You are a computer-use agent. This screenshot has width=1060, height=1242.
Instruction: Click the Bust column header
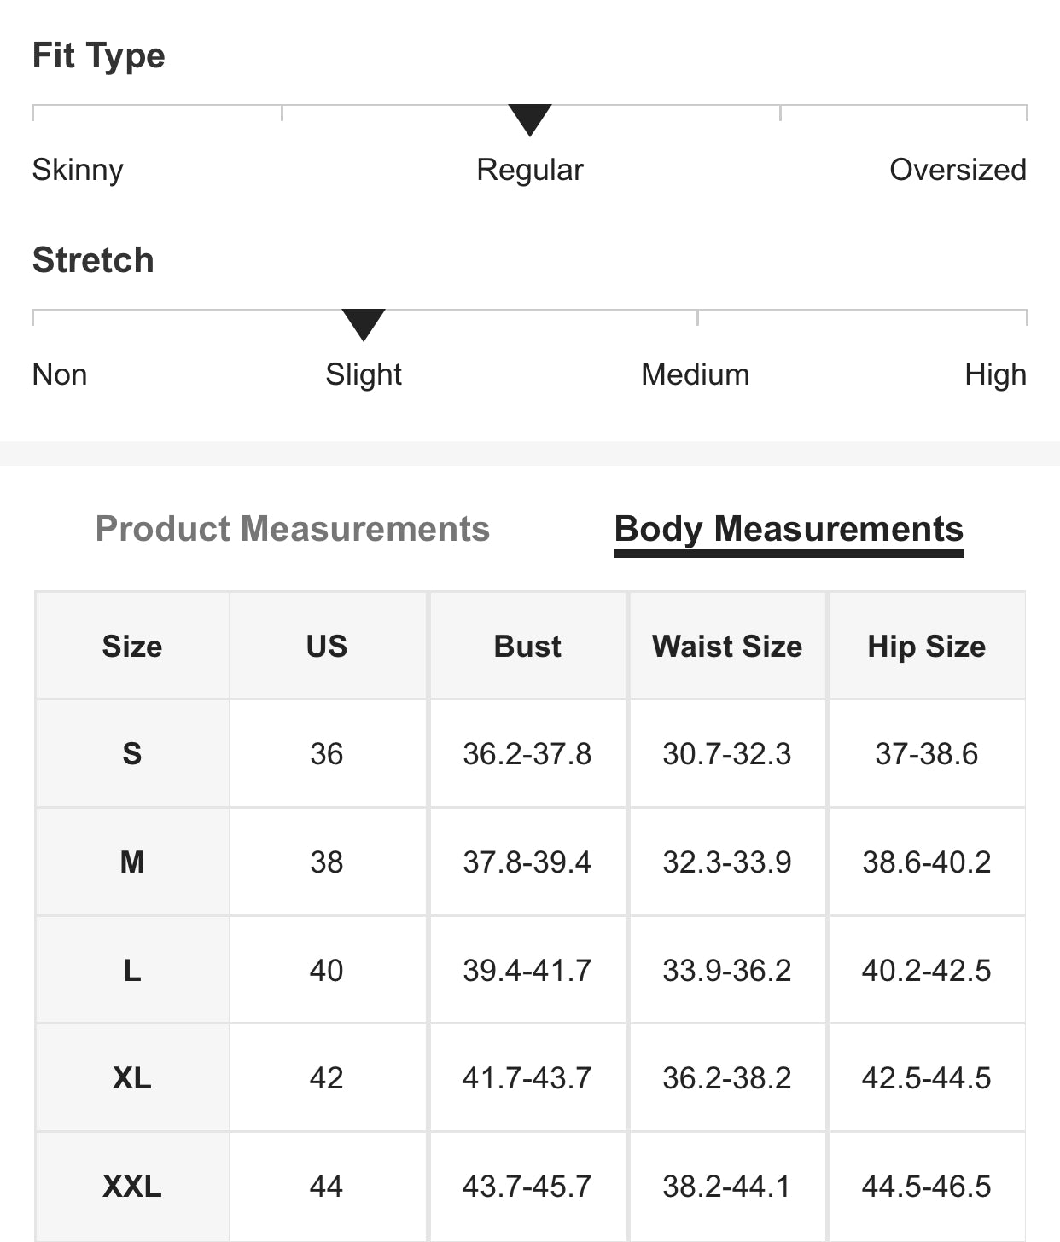click(x=527, y=647)
